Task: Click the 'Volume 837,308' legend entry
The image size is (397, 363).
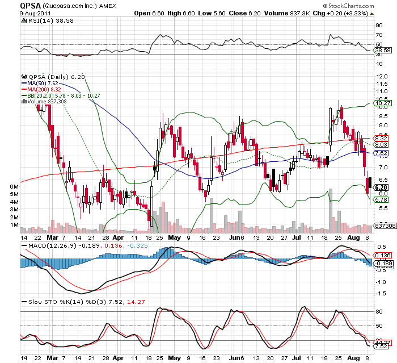Action: click(47, 102)
